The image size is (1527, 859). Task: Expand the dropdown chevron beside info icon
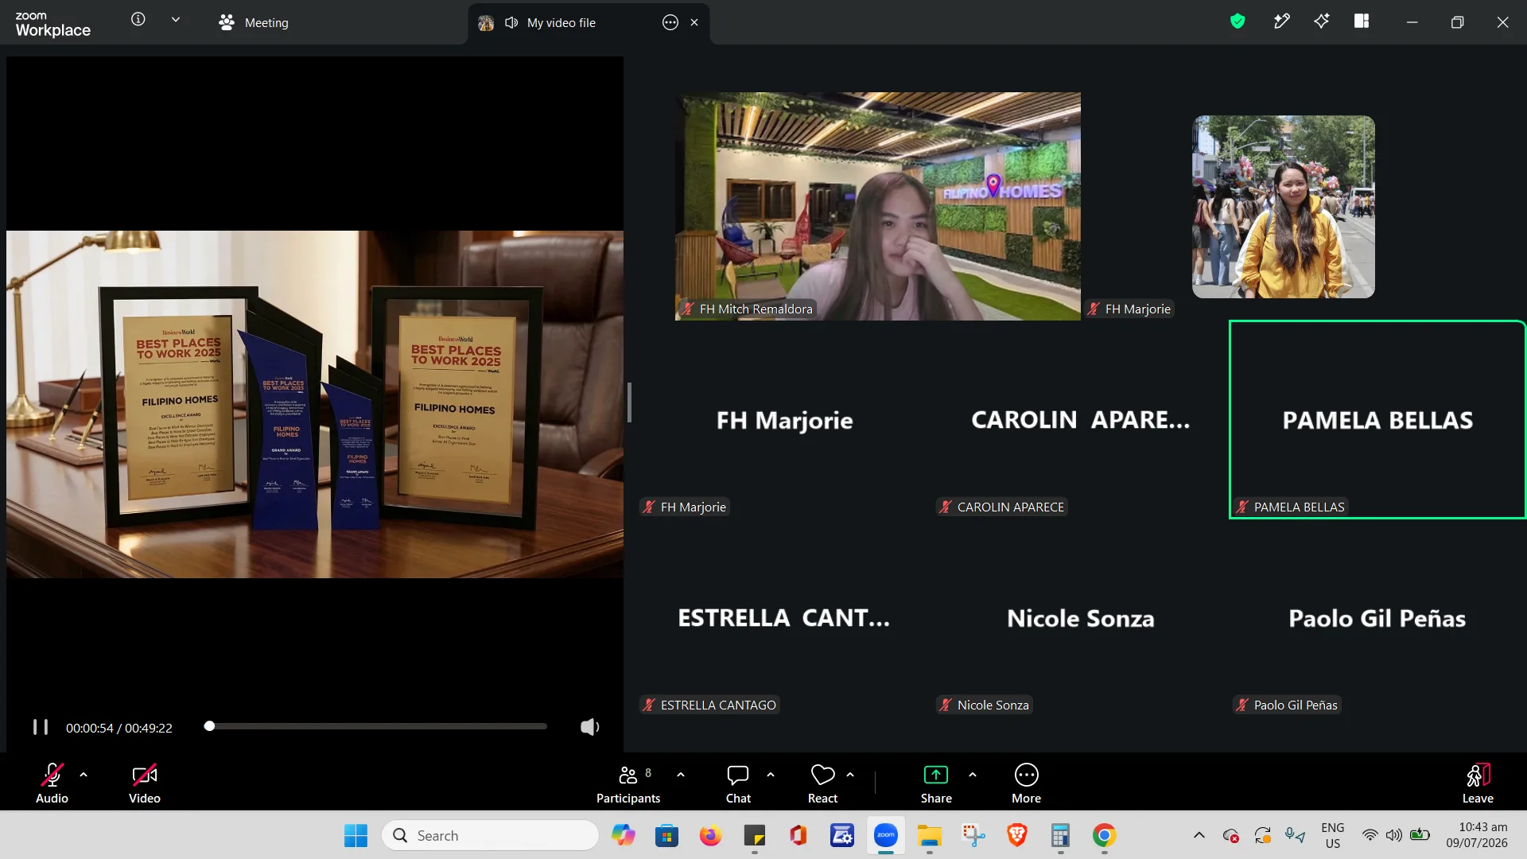pos(176,20)
